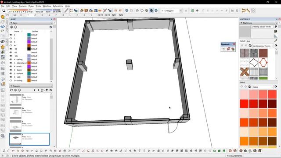Screen dimensions: 281x158
Task: Open the Tags panel details arrow
Action: point(51,27)
